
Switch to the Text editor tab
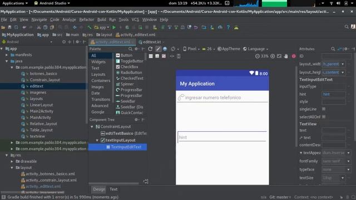coord(113,189)
